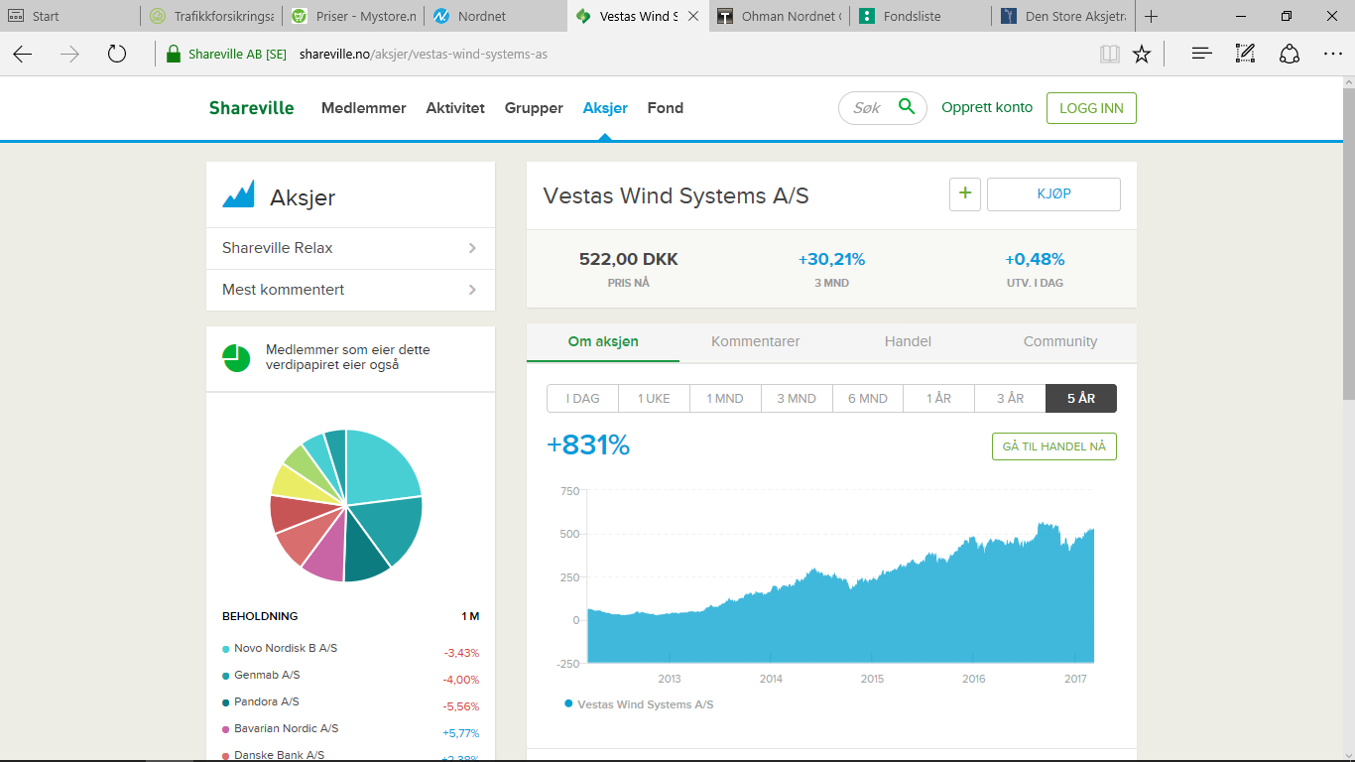Viewport: 1355px width, 762px height.
Task: Select the Community tab
Action: pyautogui.click(x=1060, y=341)
